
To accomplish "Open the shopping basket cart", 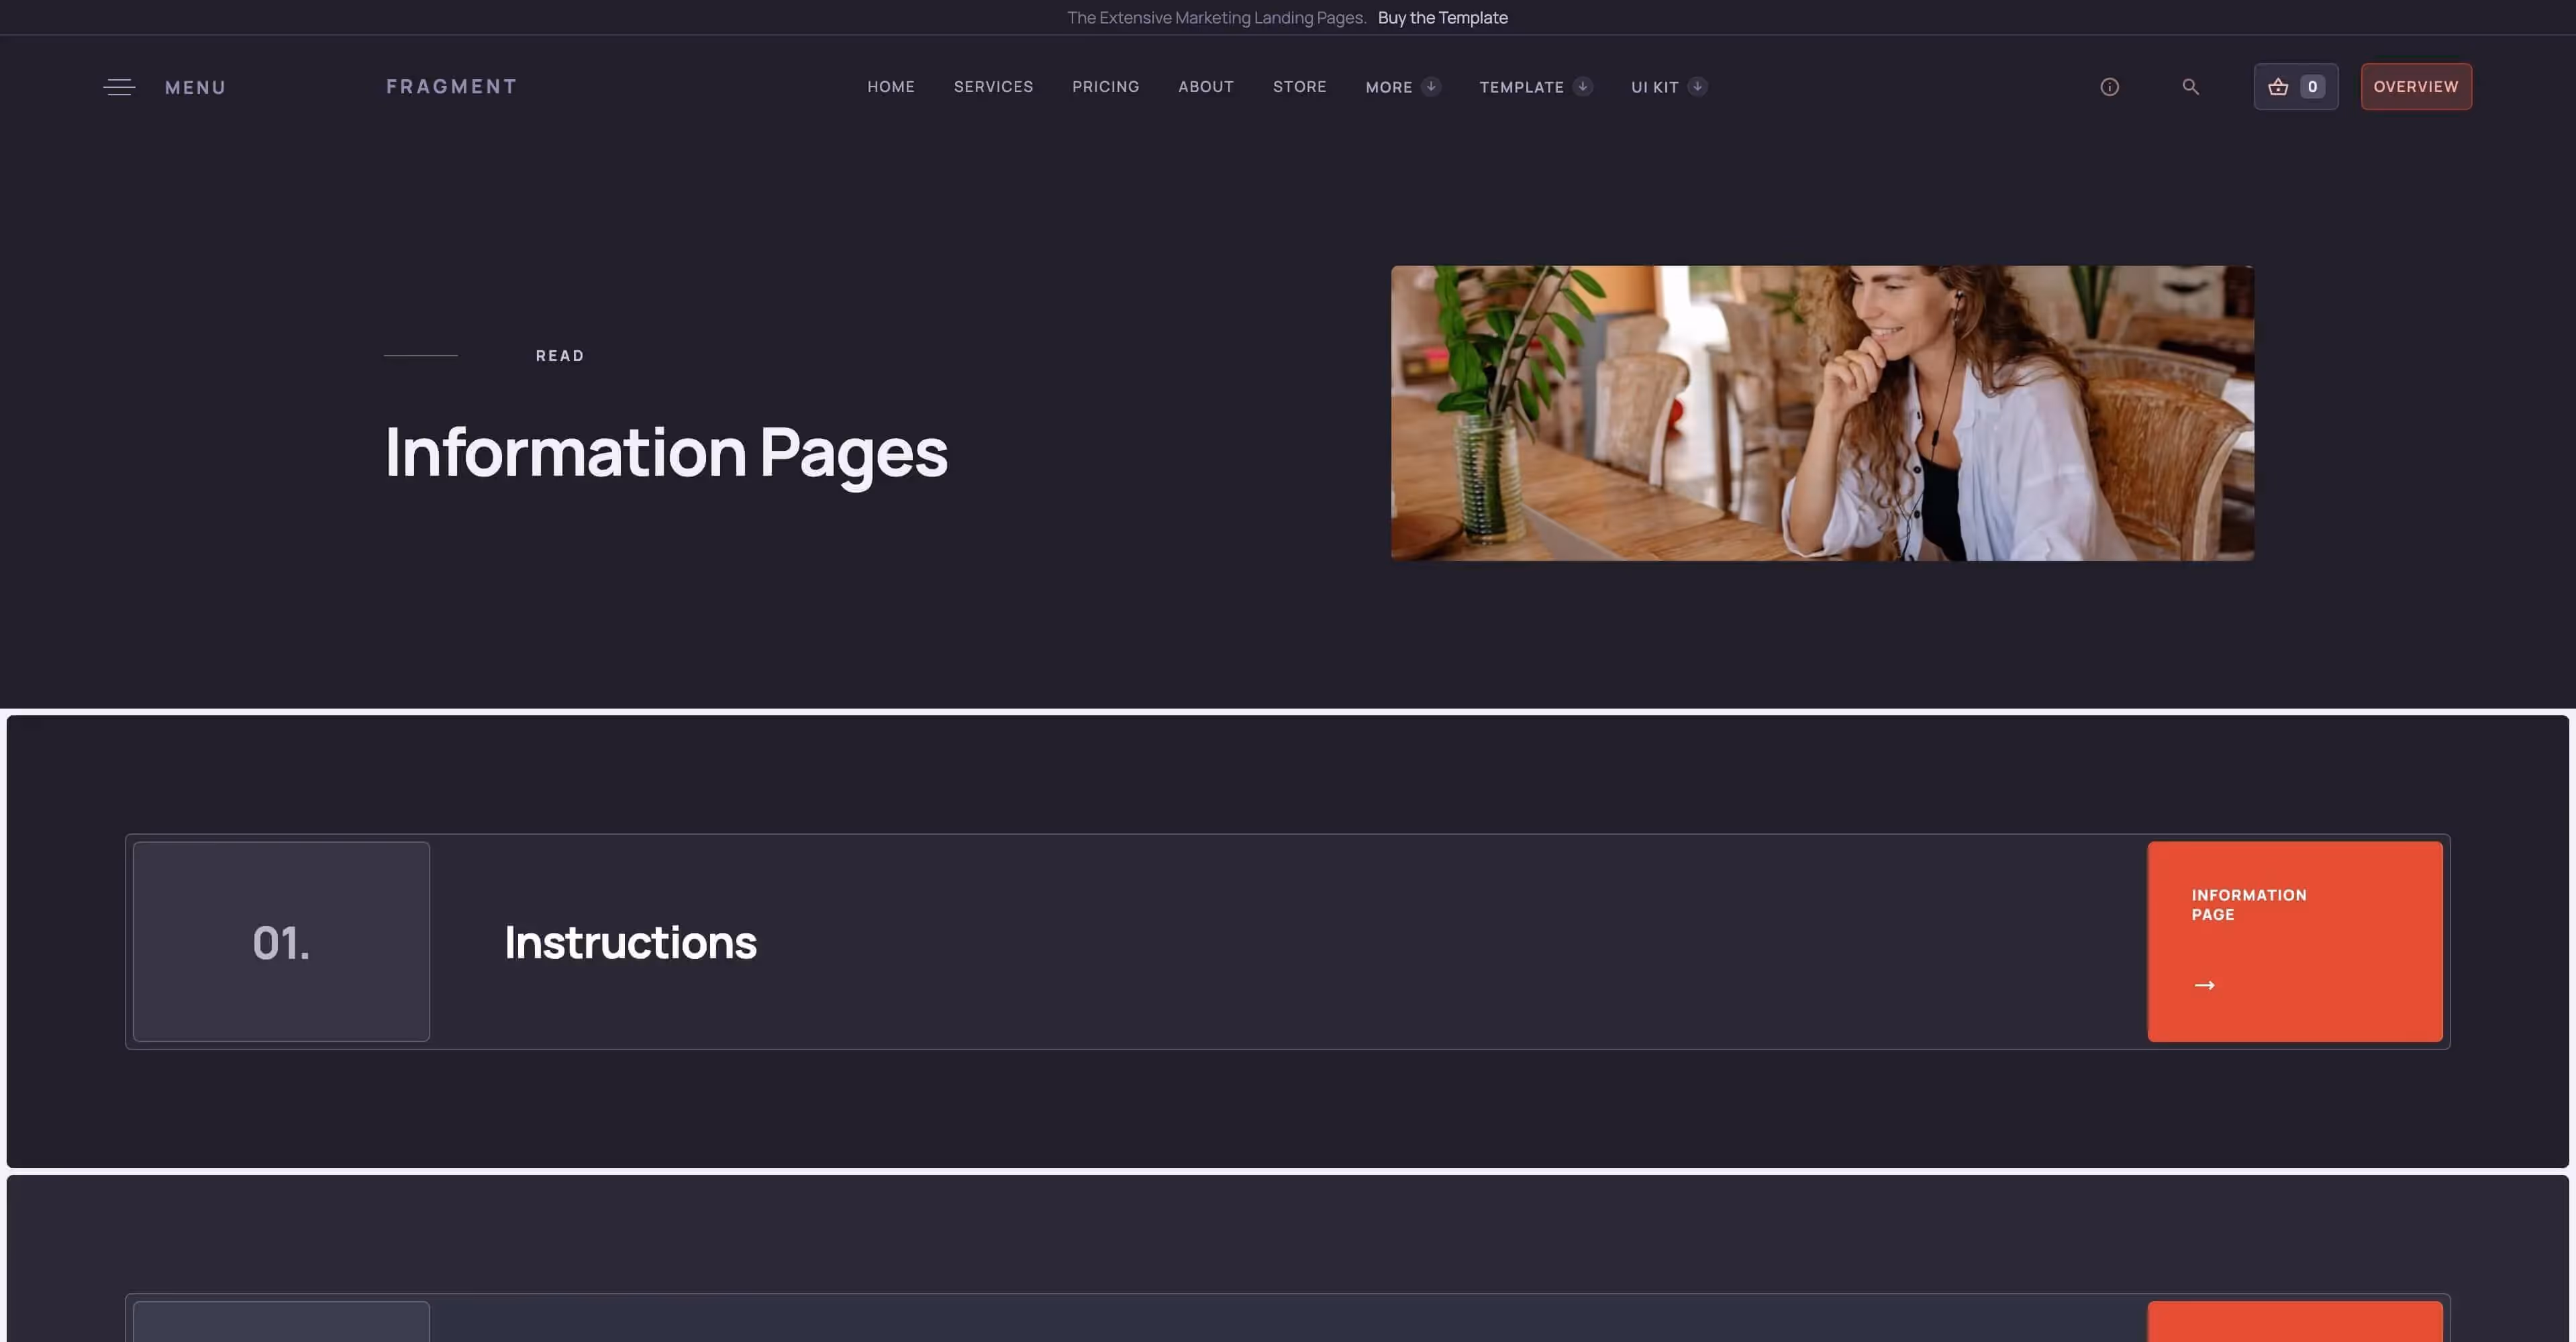I will [x=2278, y=87].
